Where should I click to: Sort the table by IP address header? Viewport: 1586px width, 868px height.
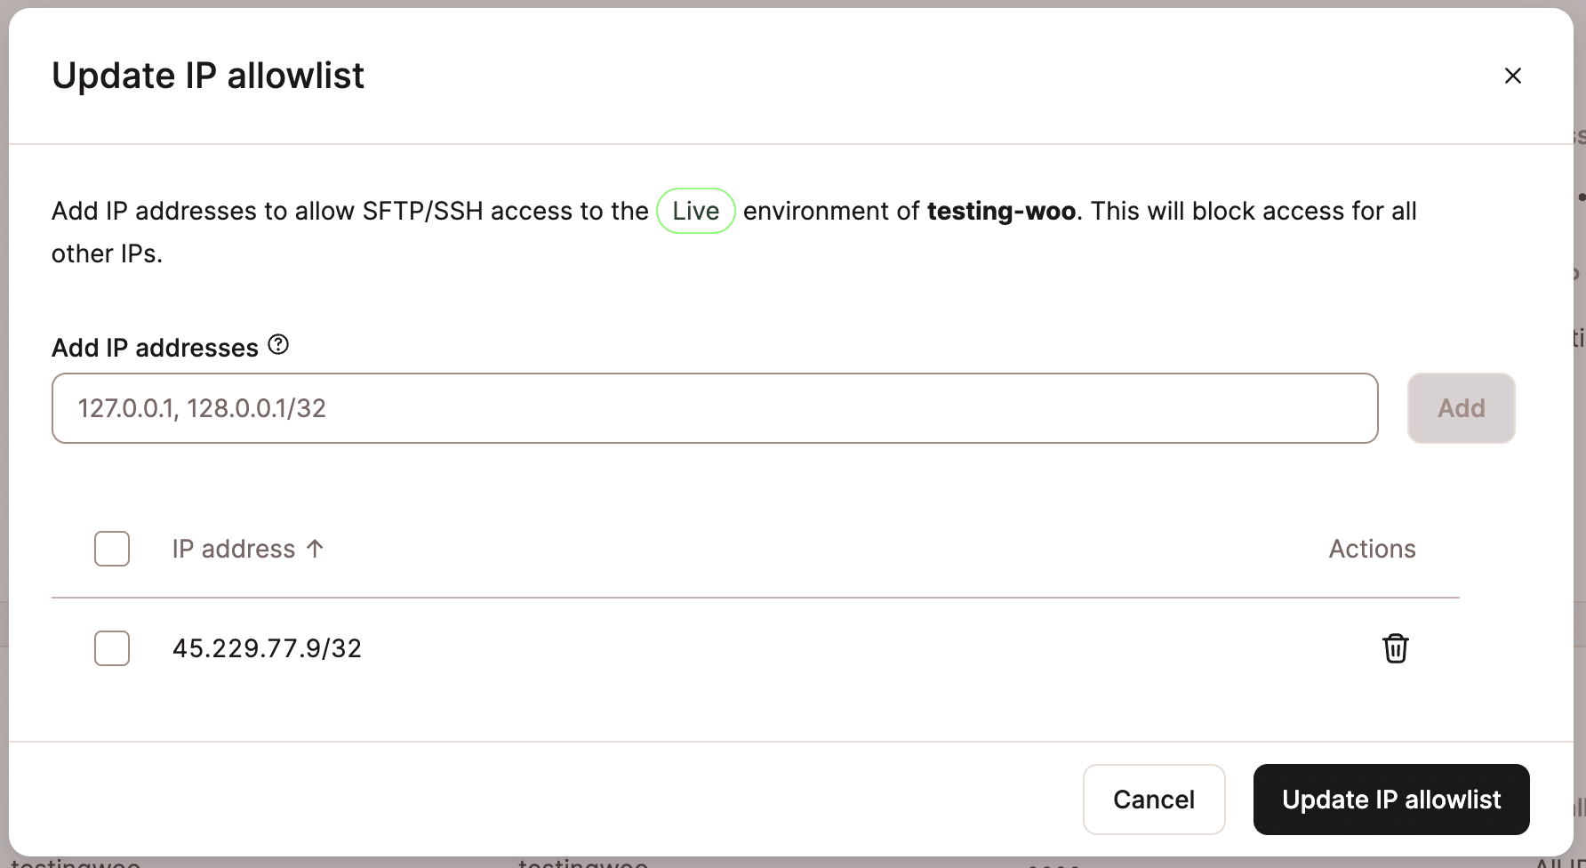click(x=233, y=549)
